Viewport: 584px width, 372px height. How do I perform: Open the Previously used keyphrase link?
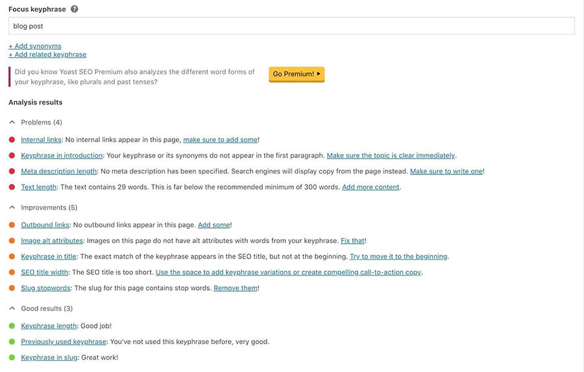(63, 342)
